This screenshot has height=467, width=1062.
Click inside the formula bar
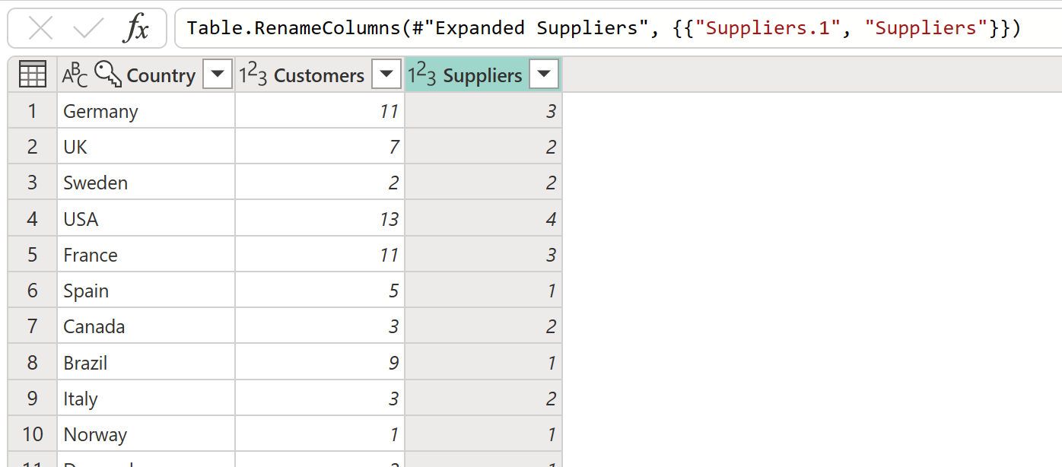coord(533,27)
